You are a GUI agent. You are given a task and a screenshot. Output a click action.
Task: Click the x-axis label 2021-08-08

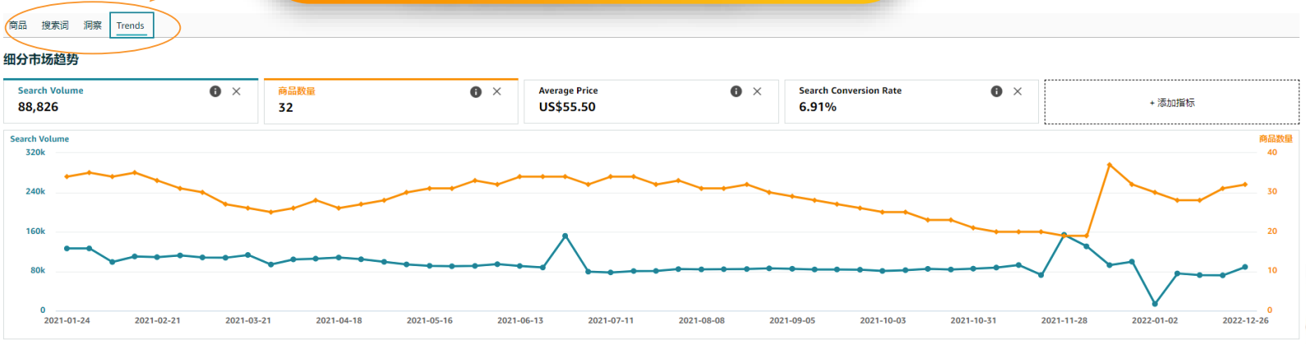[x=702, y=320]
